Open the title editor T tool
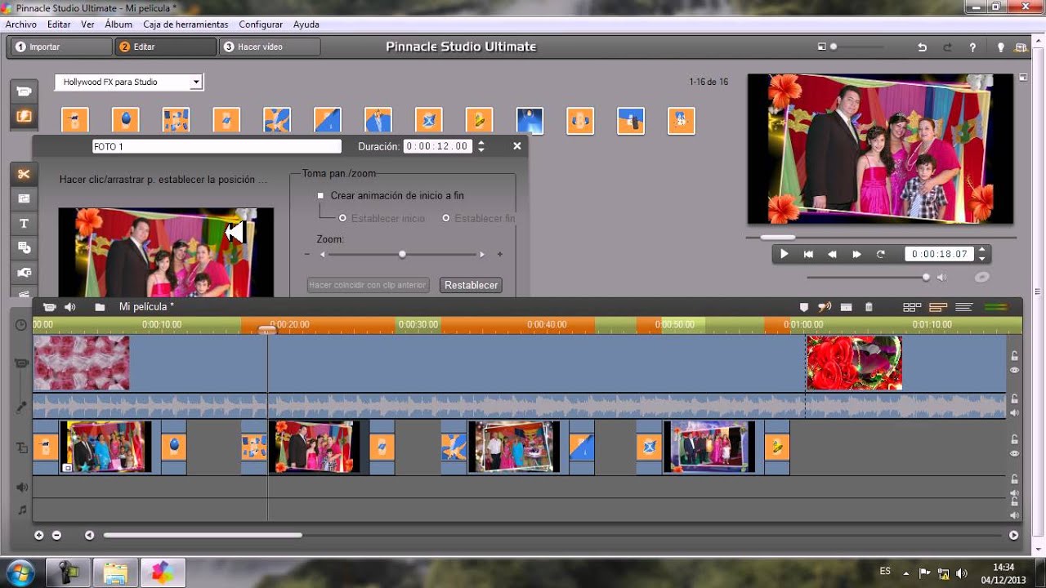Viewport: 1046px width, 588px height. coord(24,223)
